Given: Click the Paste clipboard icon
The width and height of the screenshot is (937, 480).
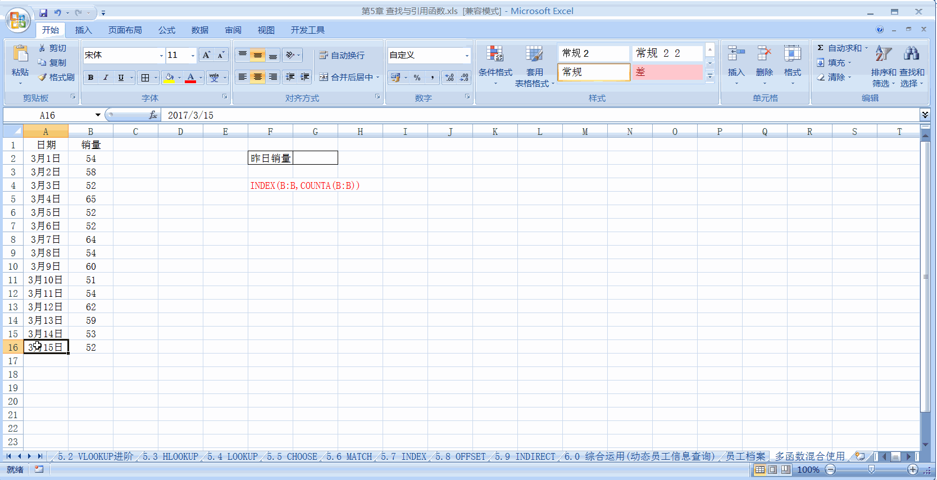Looking at the screenshot, I should click(x=20, y=54).
